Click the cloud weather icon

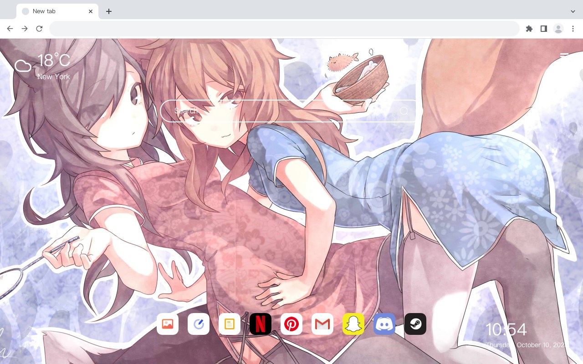point(23,66)
